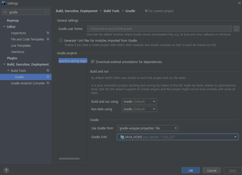Click the search magnifier icon
Viewport: 242px width, 175px height.
[5, 12]
